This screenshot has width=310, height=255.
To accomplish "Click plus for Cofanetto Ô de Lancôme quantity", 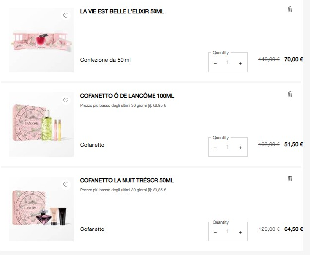I will [x=240, y=148].
